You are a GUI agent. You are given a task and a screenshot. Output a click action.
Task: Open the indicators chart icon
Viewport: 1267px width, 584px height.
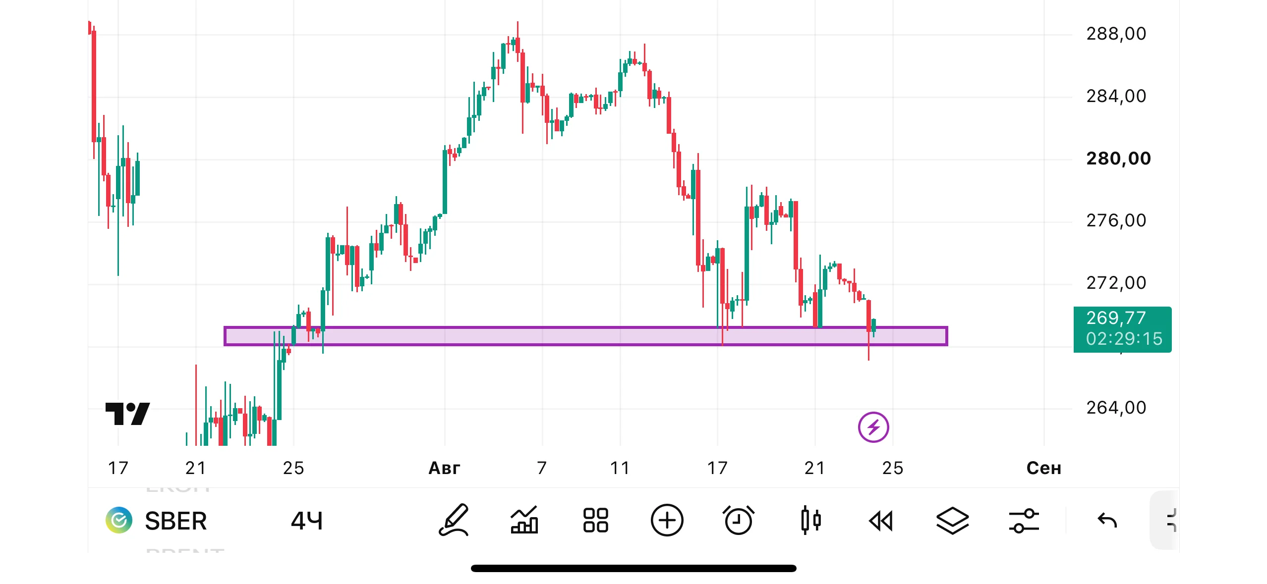point(524,520)
